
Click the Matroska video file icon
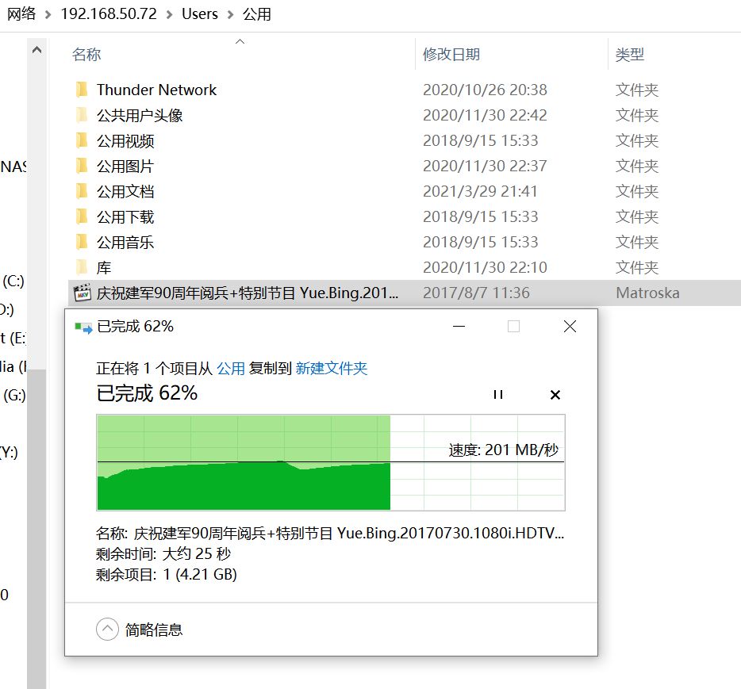[82, 293]
